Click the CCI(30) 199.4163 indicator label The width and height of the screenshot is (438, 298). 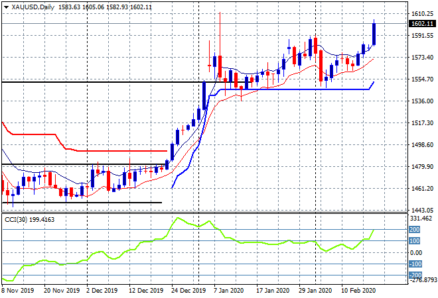tap(30, 220)
